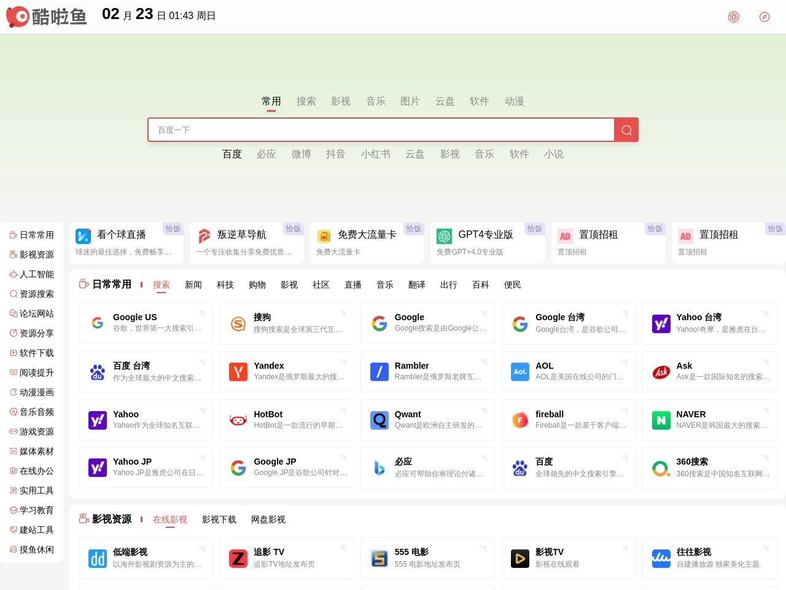786x590 pixels.
Task: Open the fireball orange icon
Action: click(x=520, y=420)
